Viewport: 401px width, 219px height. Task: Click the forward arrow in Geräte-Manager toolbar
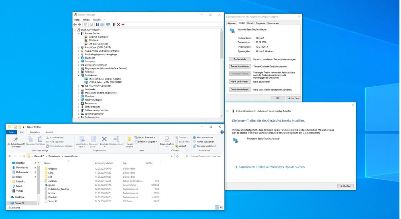[x=79, y=24]
